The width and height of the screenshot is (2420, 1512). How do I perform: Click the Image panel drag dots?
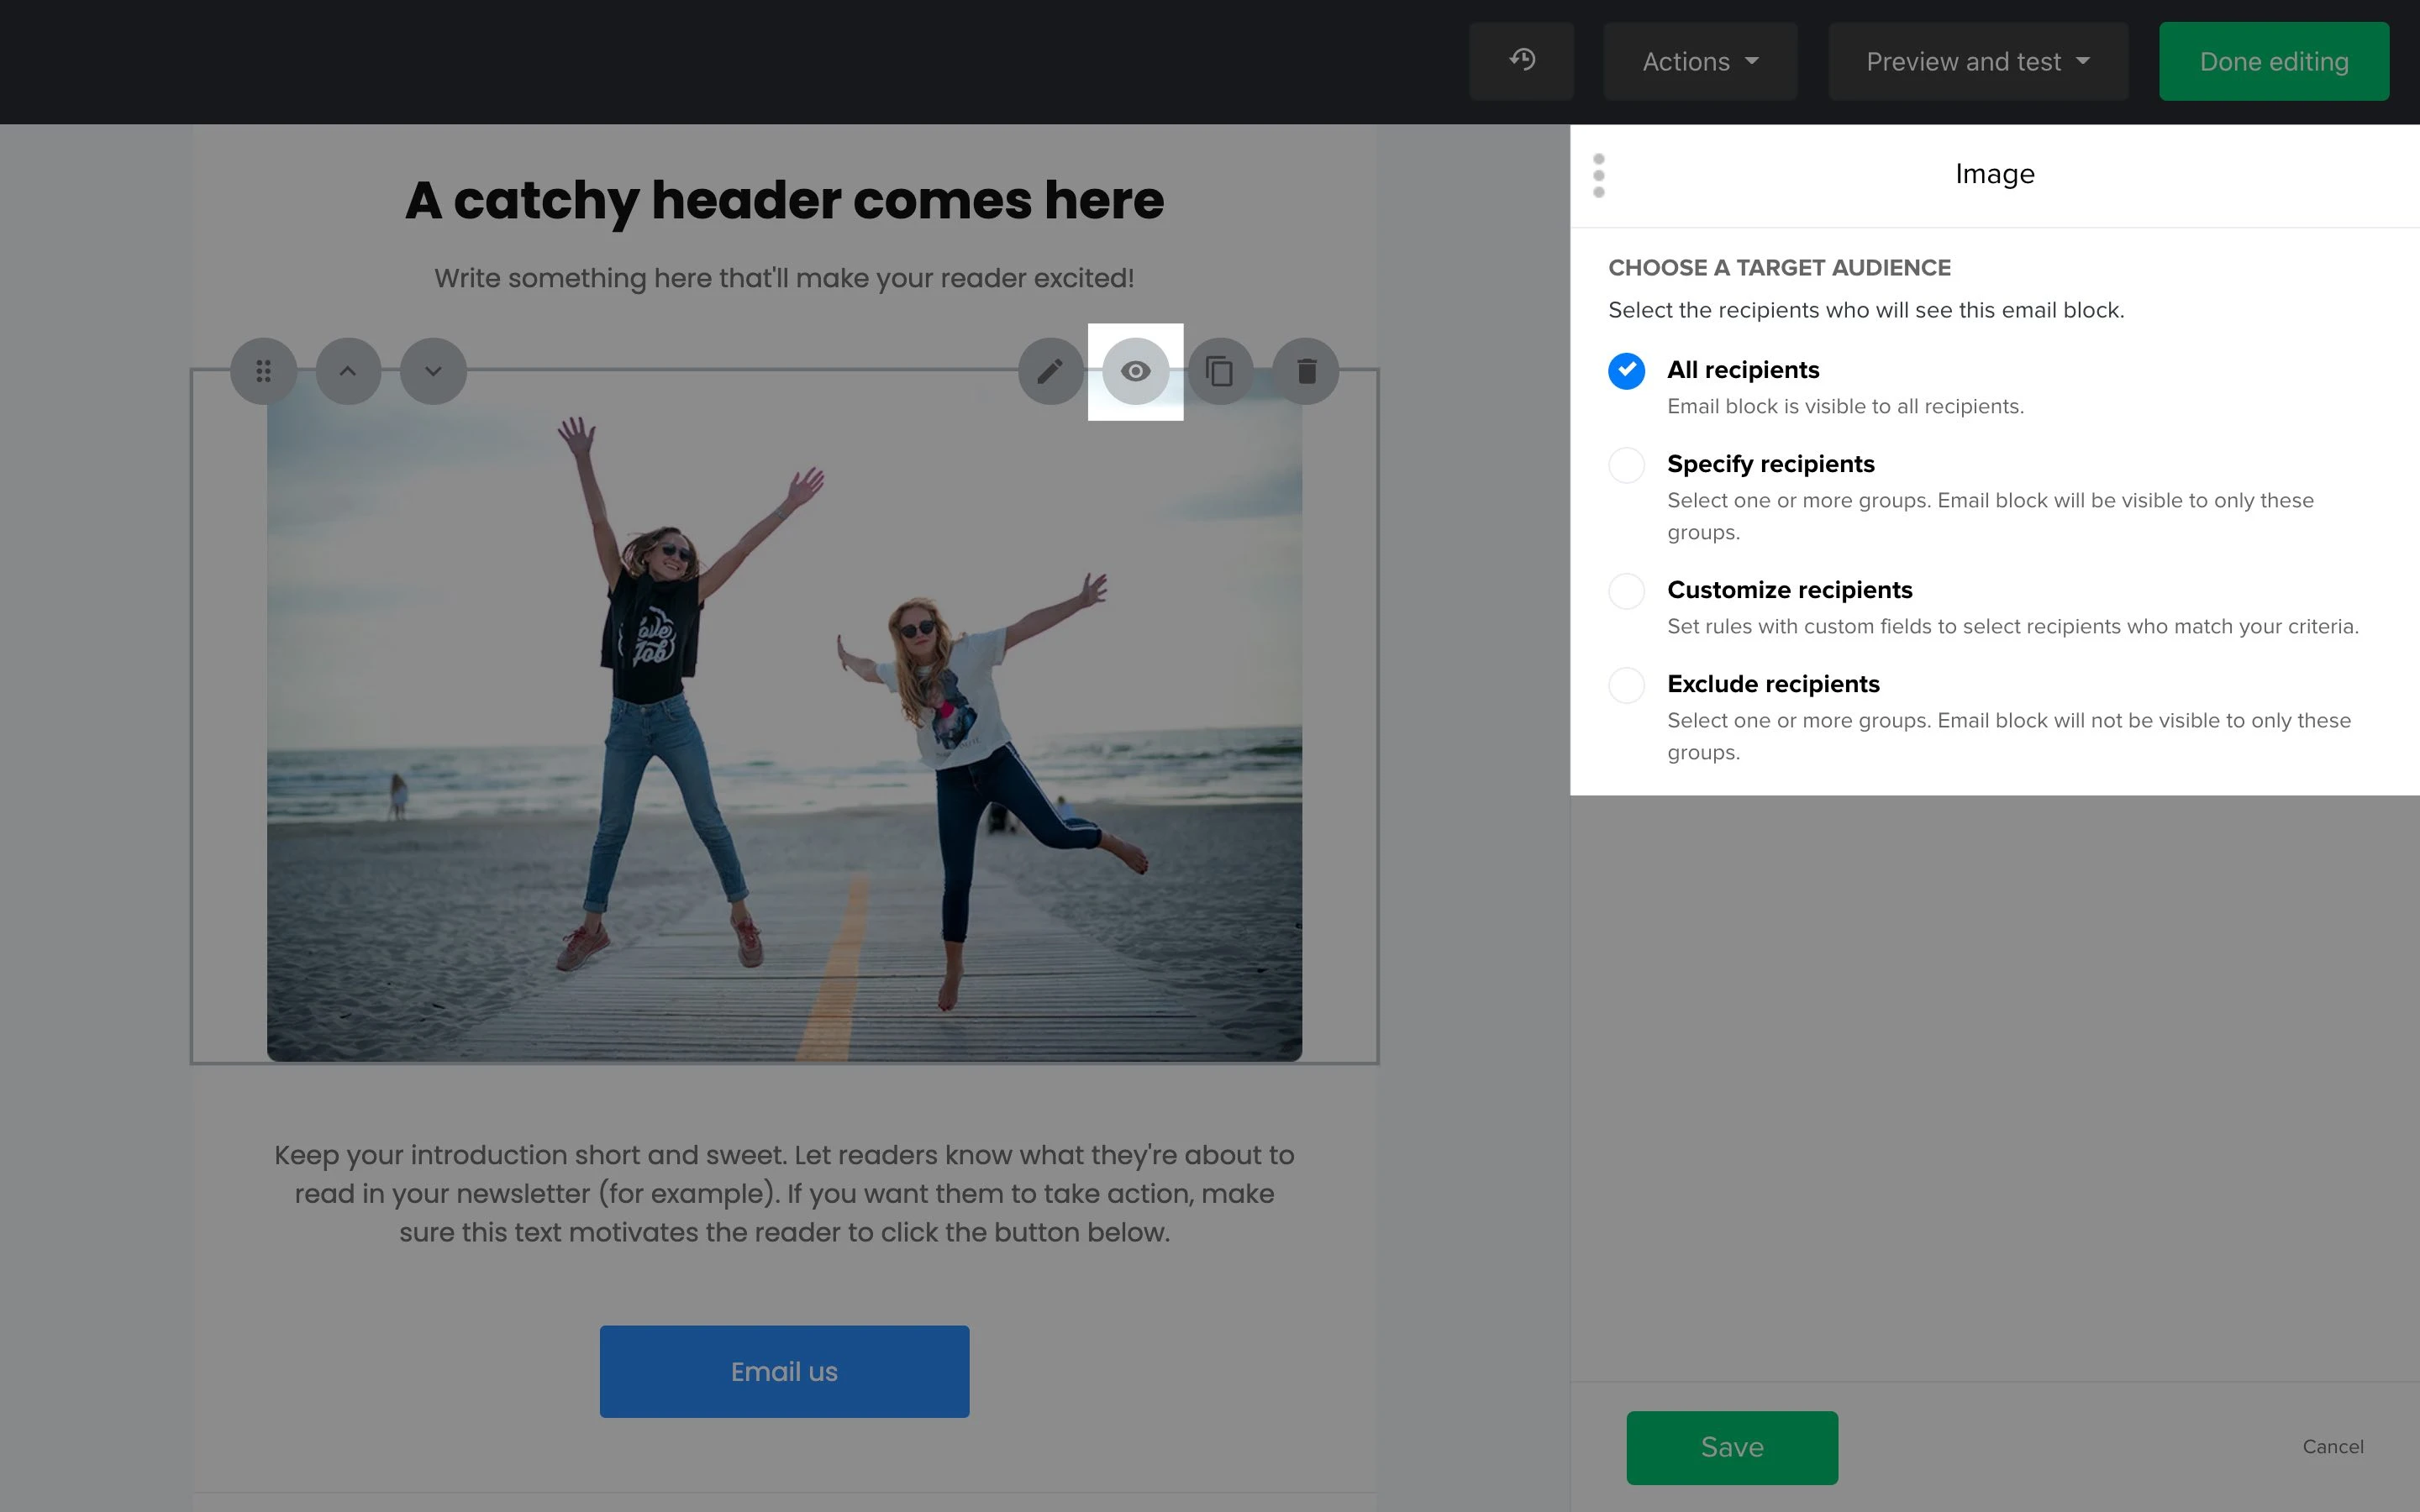point(1598,175)
